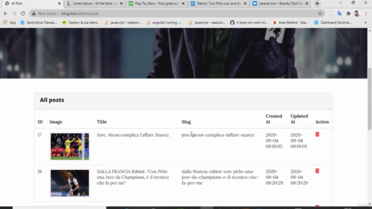This screenshot has width=372, height=209.
Task: Delete post 17 with red trash icon
Action: tap(317, 134)
